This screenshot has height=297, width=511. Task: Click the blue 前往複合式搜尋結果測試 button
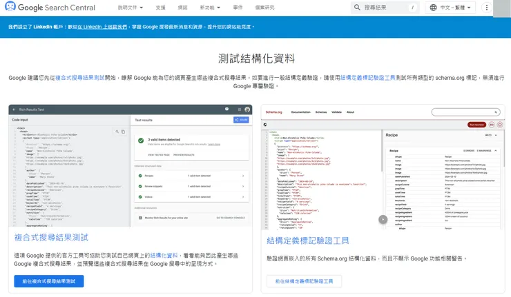49,281
